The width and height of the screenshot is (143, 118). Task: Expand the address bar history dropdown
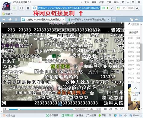(112, 8)
